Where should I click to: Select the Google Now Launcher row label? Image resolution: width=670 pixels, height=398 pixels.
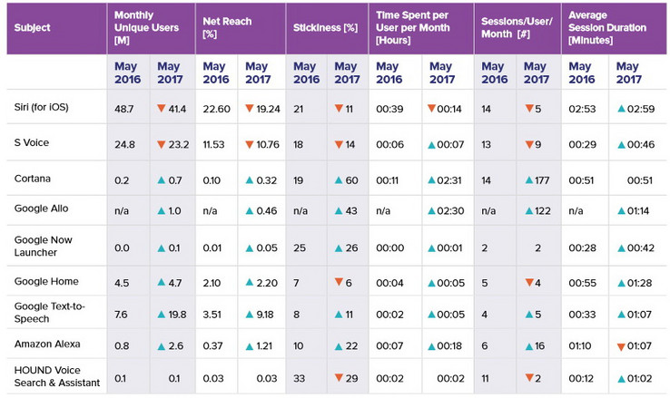(x=44, y=246)
